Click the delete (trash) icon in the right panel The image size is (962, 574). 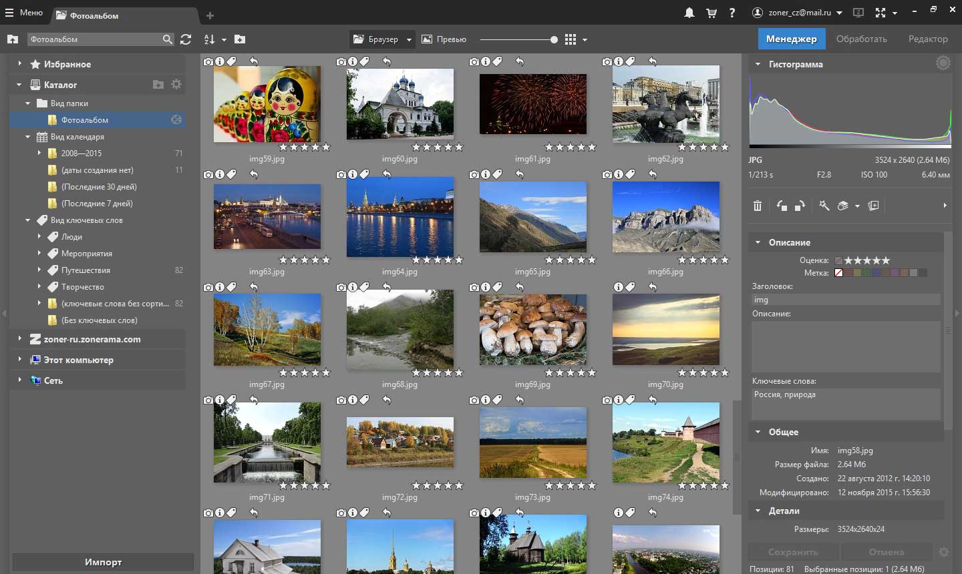(x=758, y=206)
